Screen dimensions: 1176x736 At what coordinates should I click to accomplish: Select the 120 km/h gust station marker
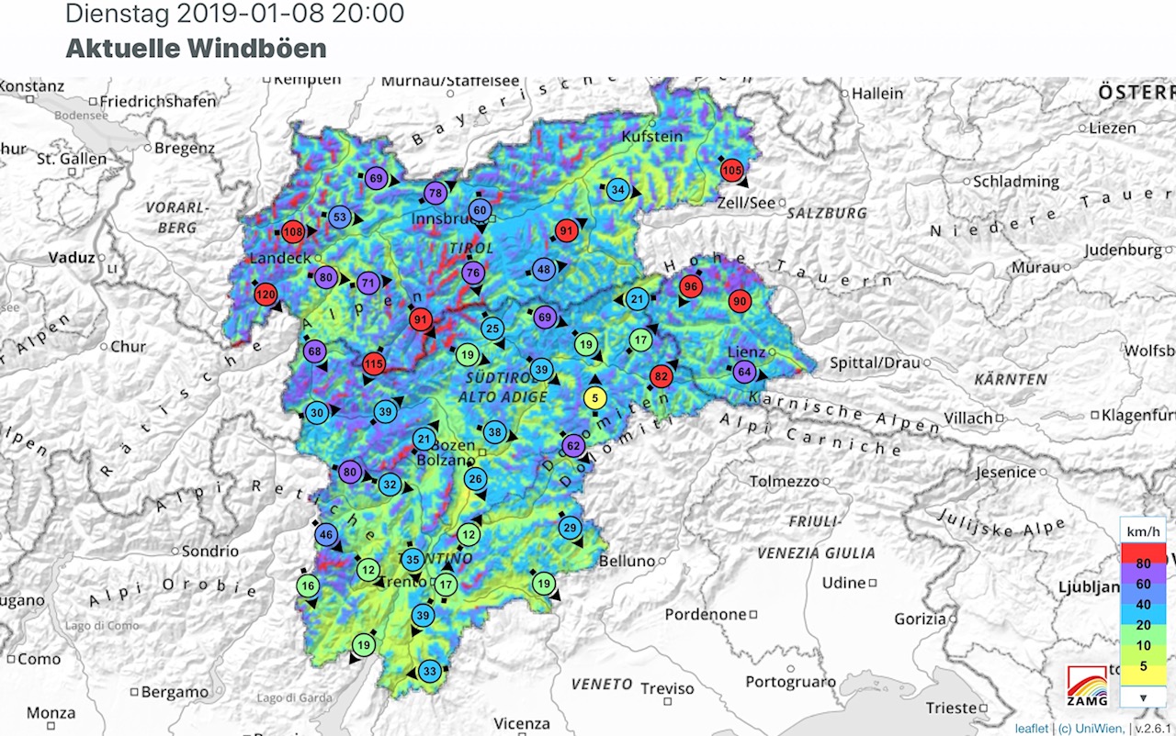(266, 295)
